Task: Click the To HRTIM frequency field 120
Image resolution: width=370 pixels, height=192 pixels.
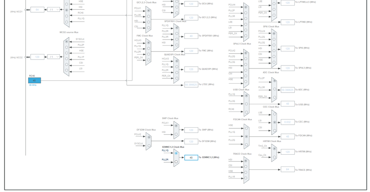Action: [288, 152]
